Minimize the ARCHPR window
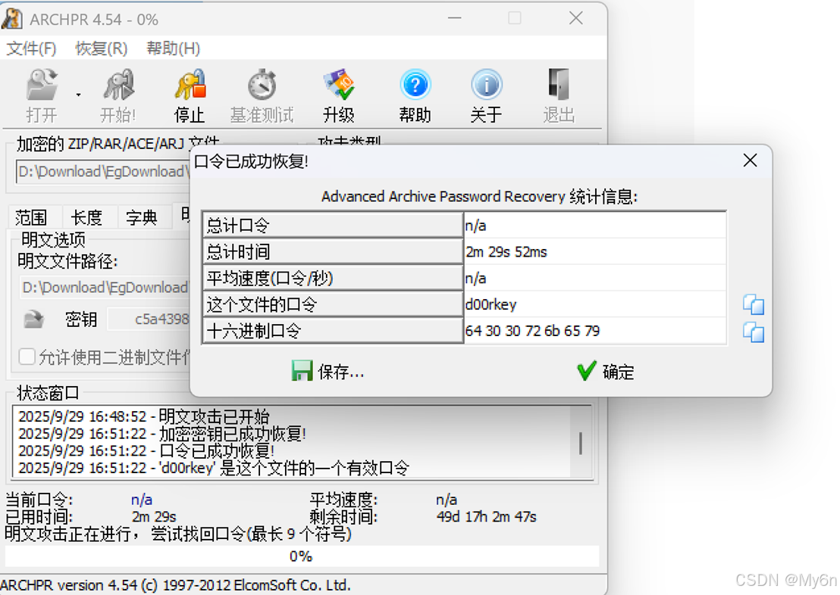The height and width of the screenshot is (595, 840). (455, 18)
